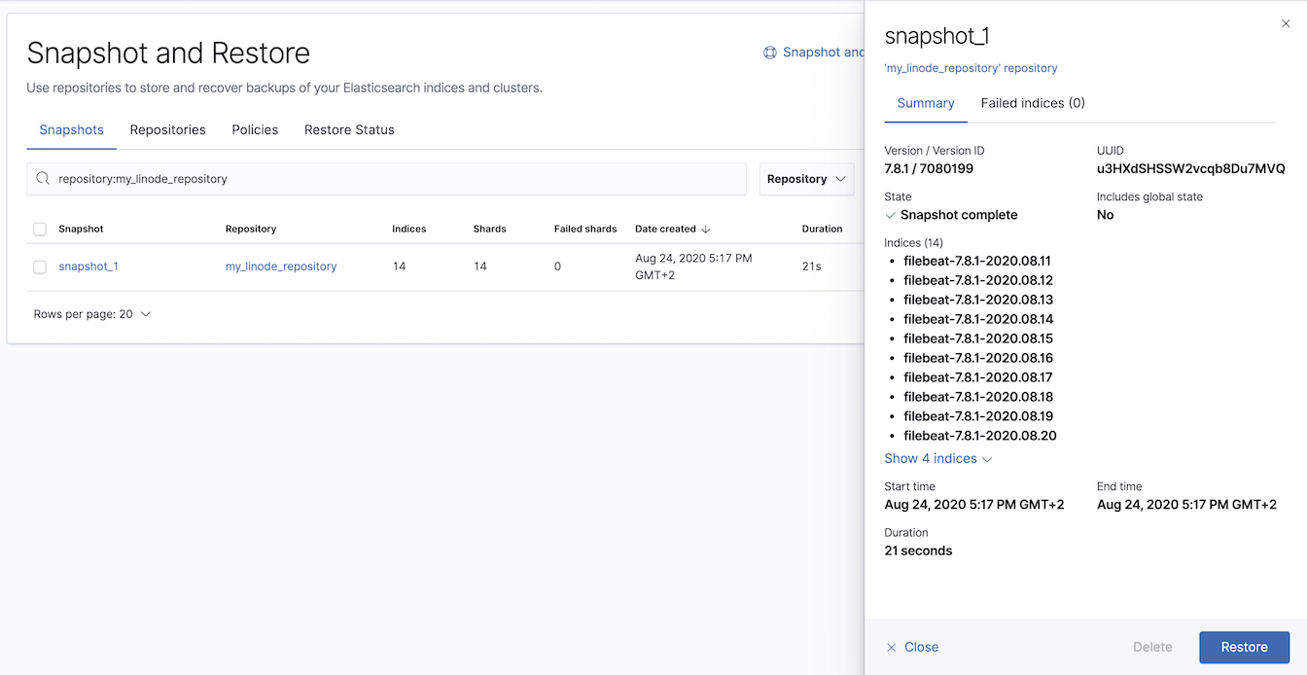
Task: Click the Close button at flyout bottom
Action: [912, 647]
